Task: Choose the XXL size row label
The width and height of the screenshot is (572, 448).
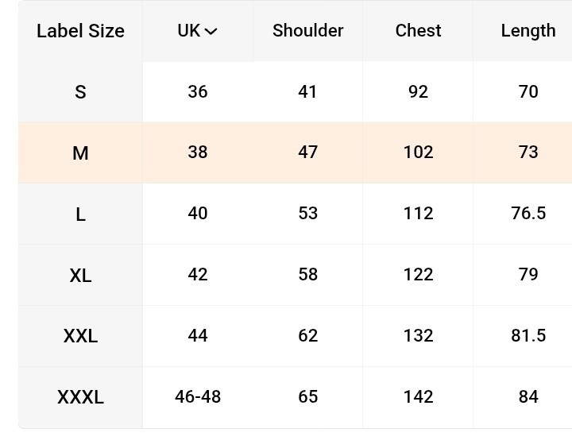Action: (x=80, y=336)
